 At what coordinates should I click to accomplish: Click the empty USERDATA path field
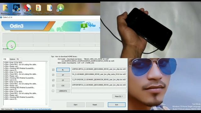tap(99, 91)
